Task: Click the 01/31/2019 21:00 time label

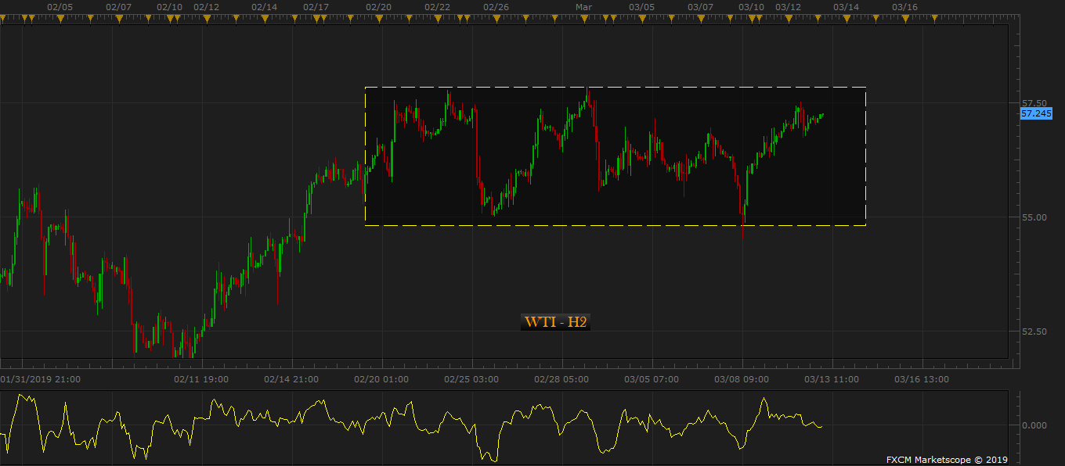Action: [41, 379]
